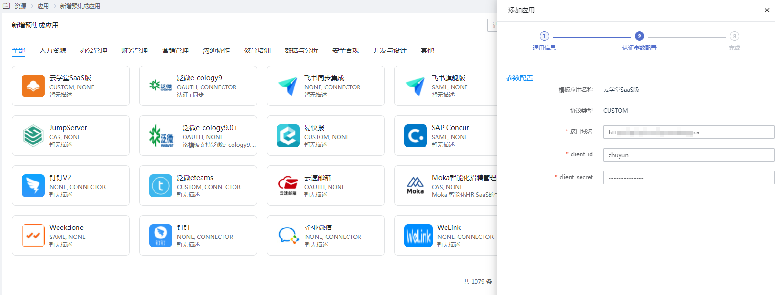Close the 添加应用 panel with X
Image resolution: width=775 pixels, height=295 pixels.
tap(767, 10)
